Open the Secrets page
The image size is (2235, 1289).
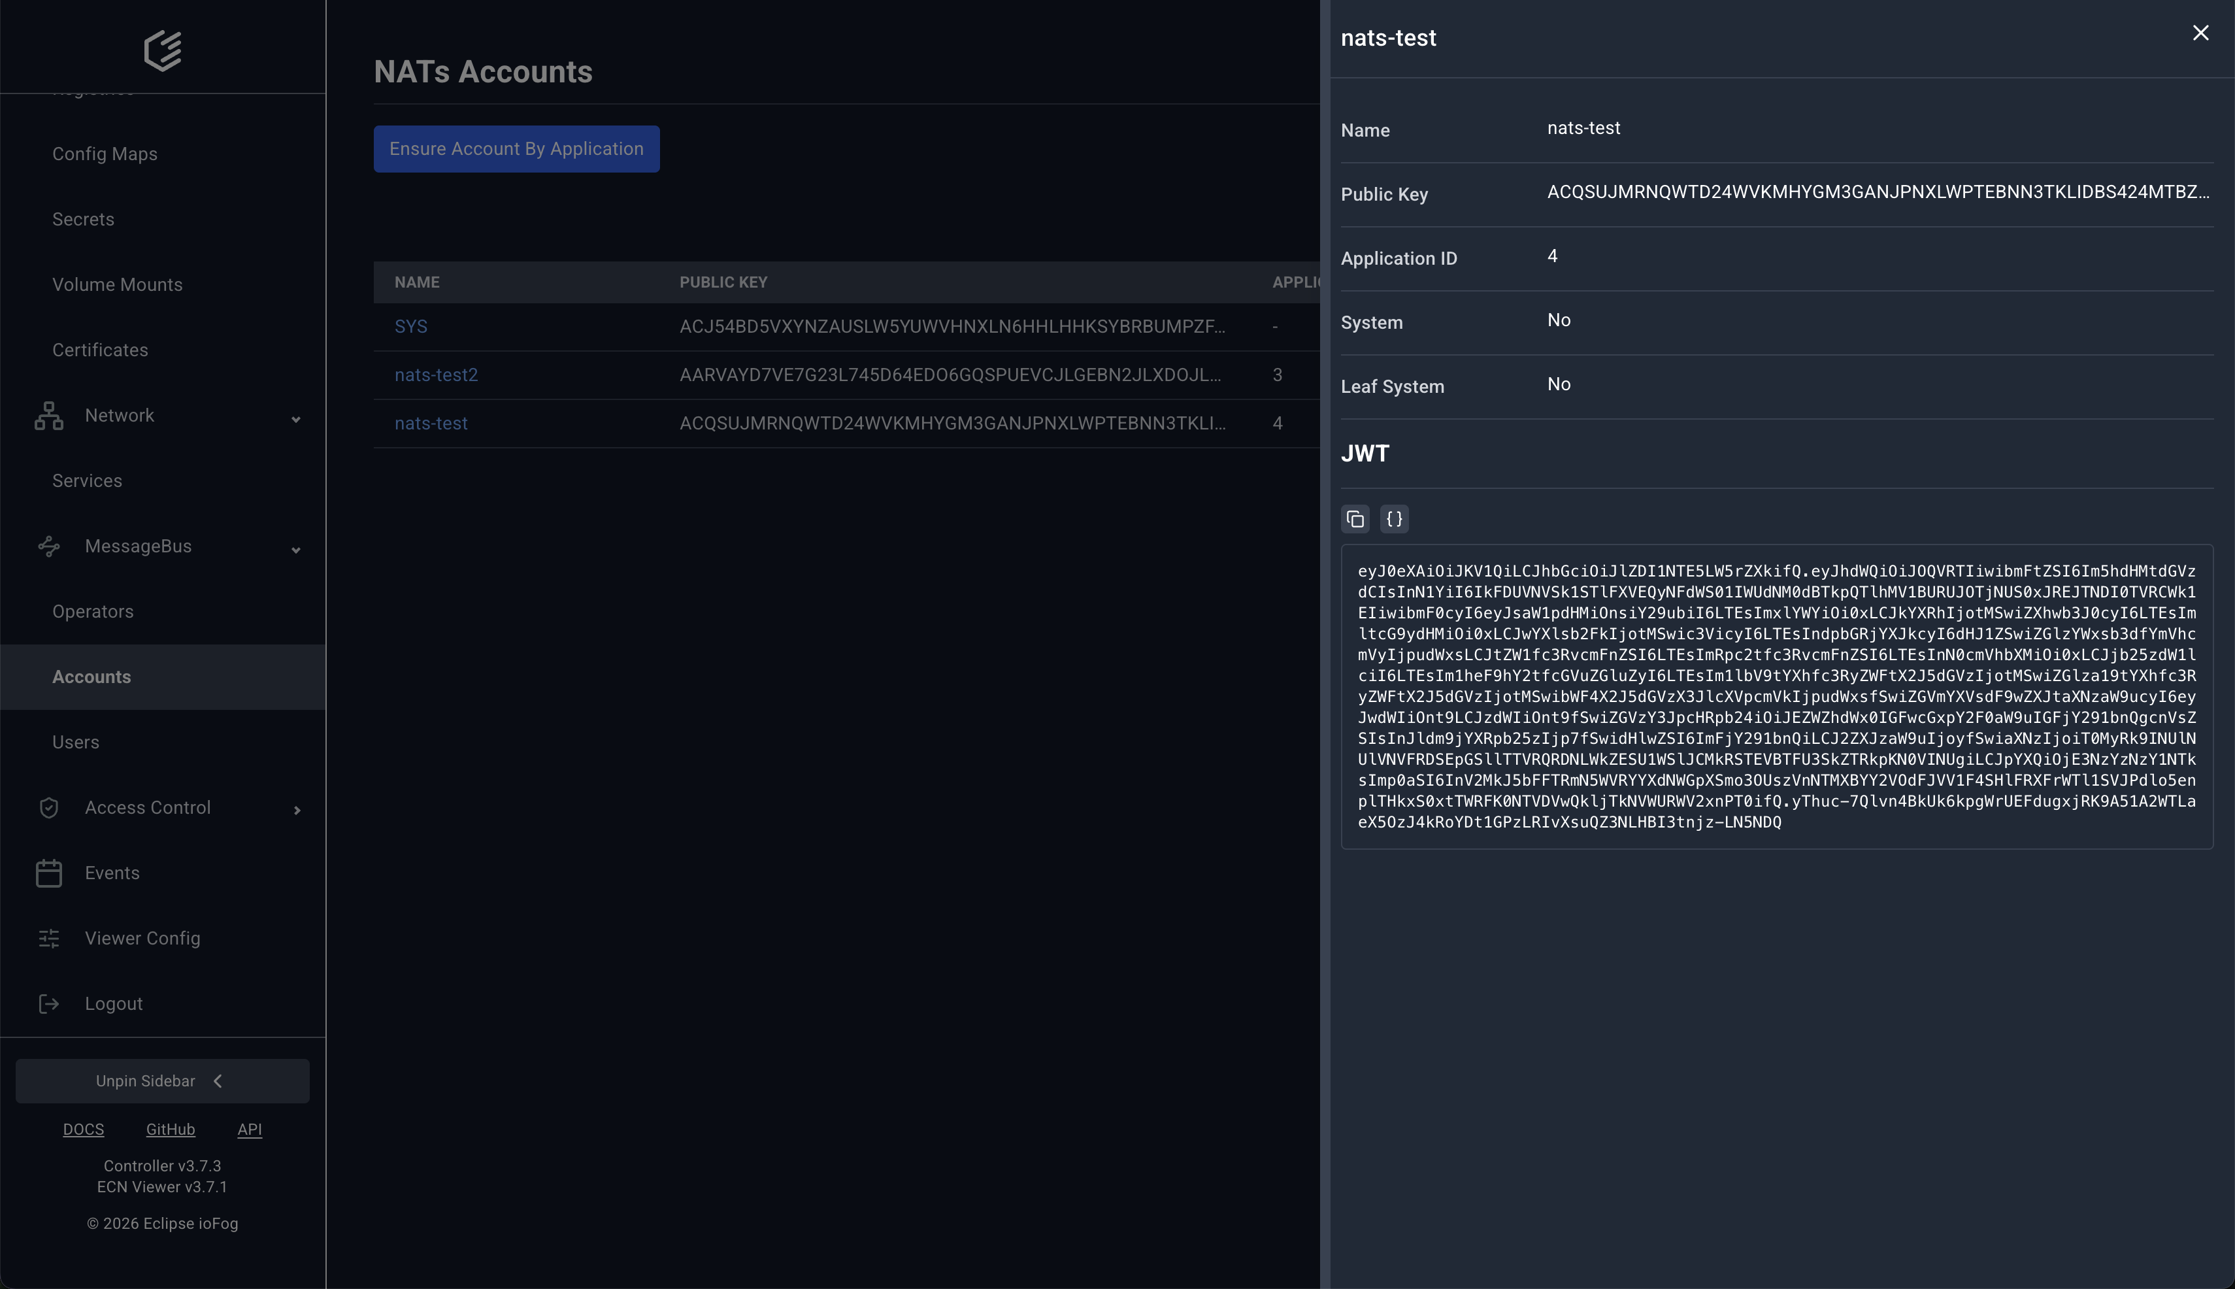(83, 220)
